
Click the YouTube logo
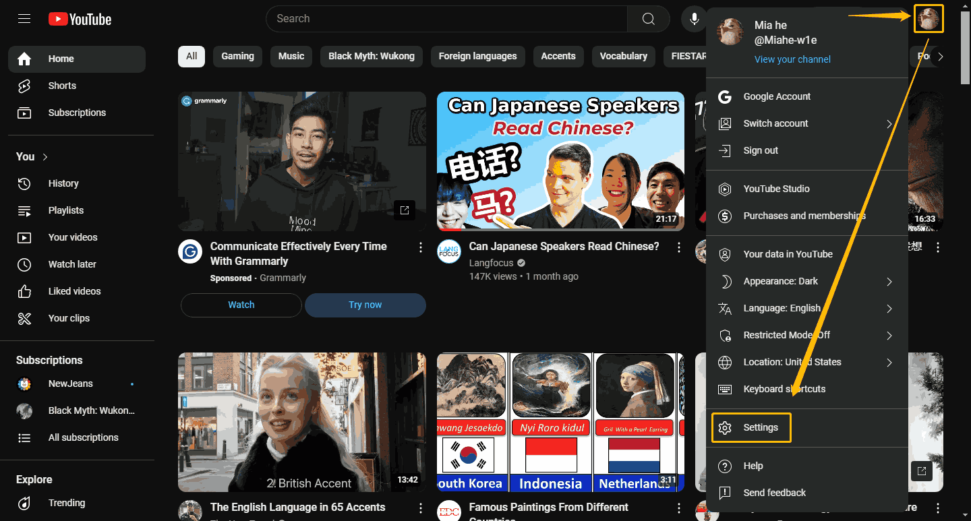pos(80,19)
